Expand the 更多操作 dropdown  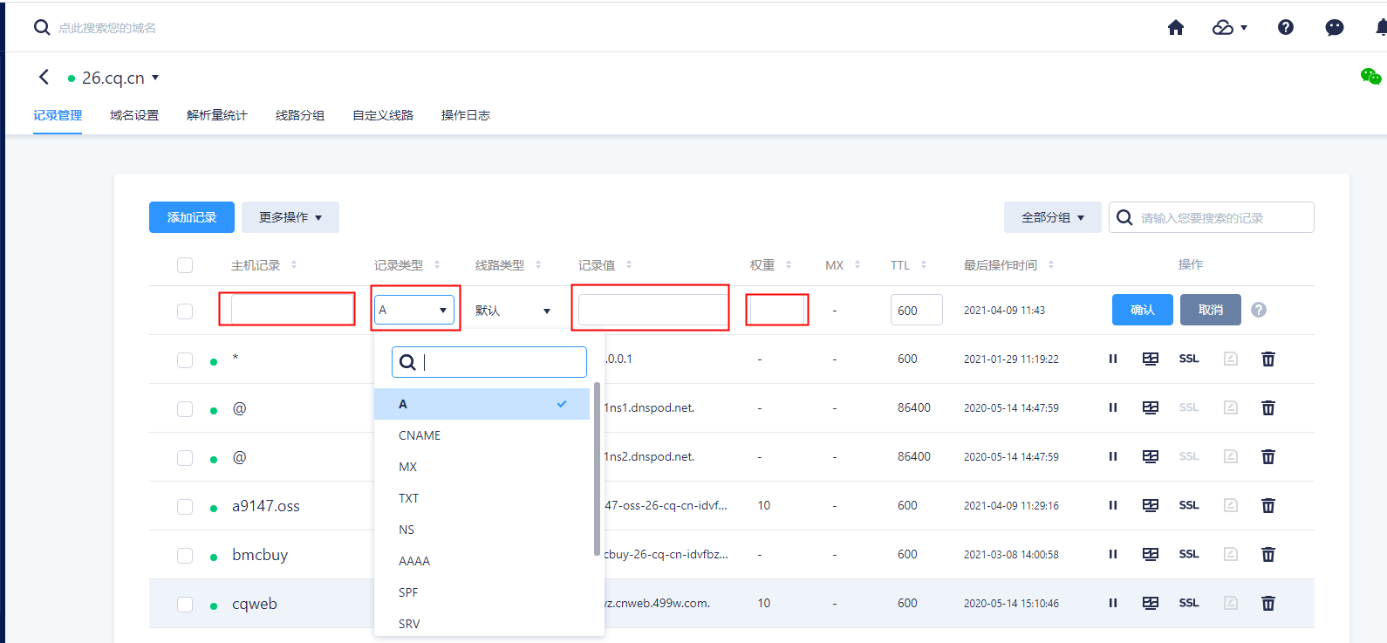pos(290,217)
